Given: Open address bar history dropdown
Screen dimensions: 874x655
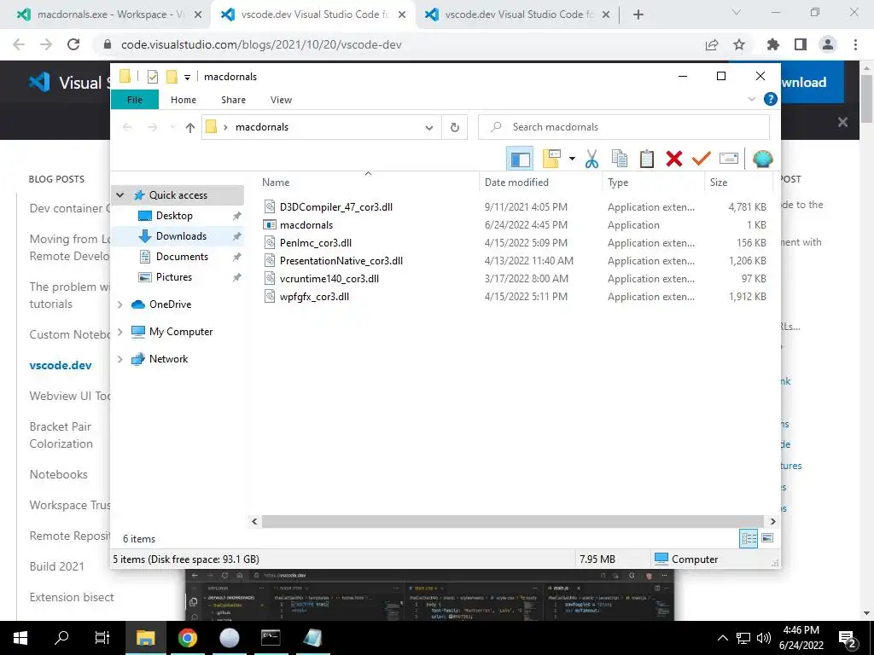Looking at the screenshot, I should 428,128.
